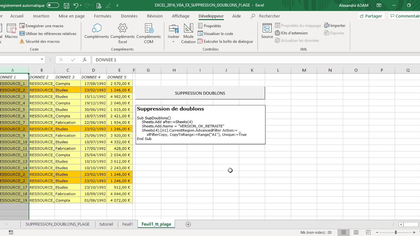Select cell with date 01/06/1993

94,200
